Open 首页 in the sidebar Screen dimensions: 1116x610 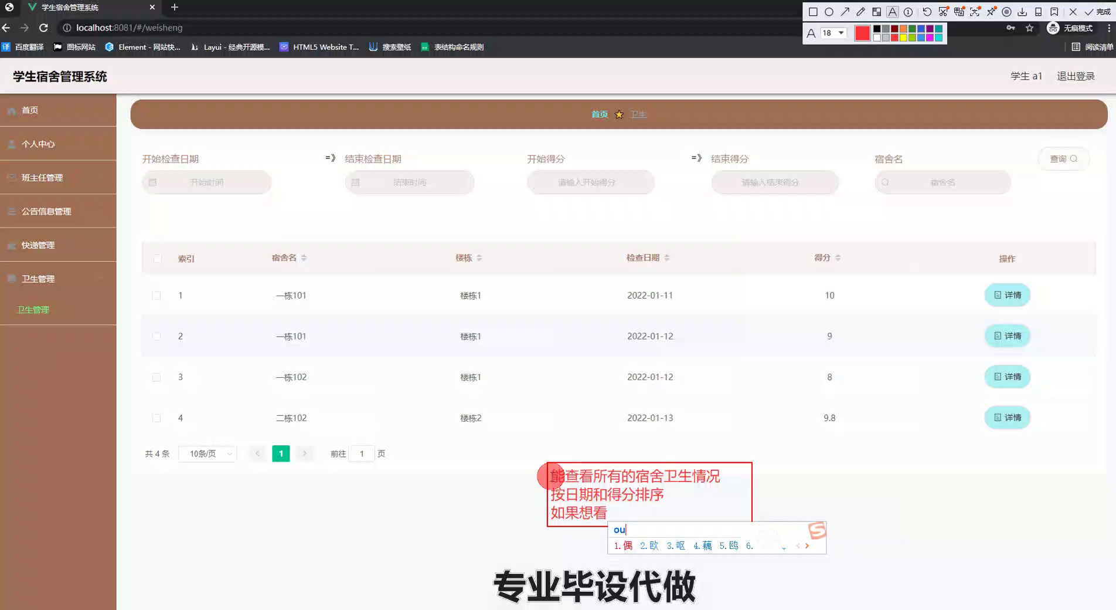[x=58, y=110]
